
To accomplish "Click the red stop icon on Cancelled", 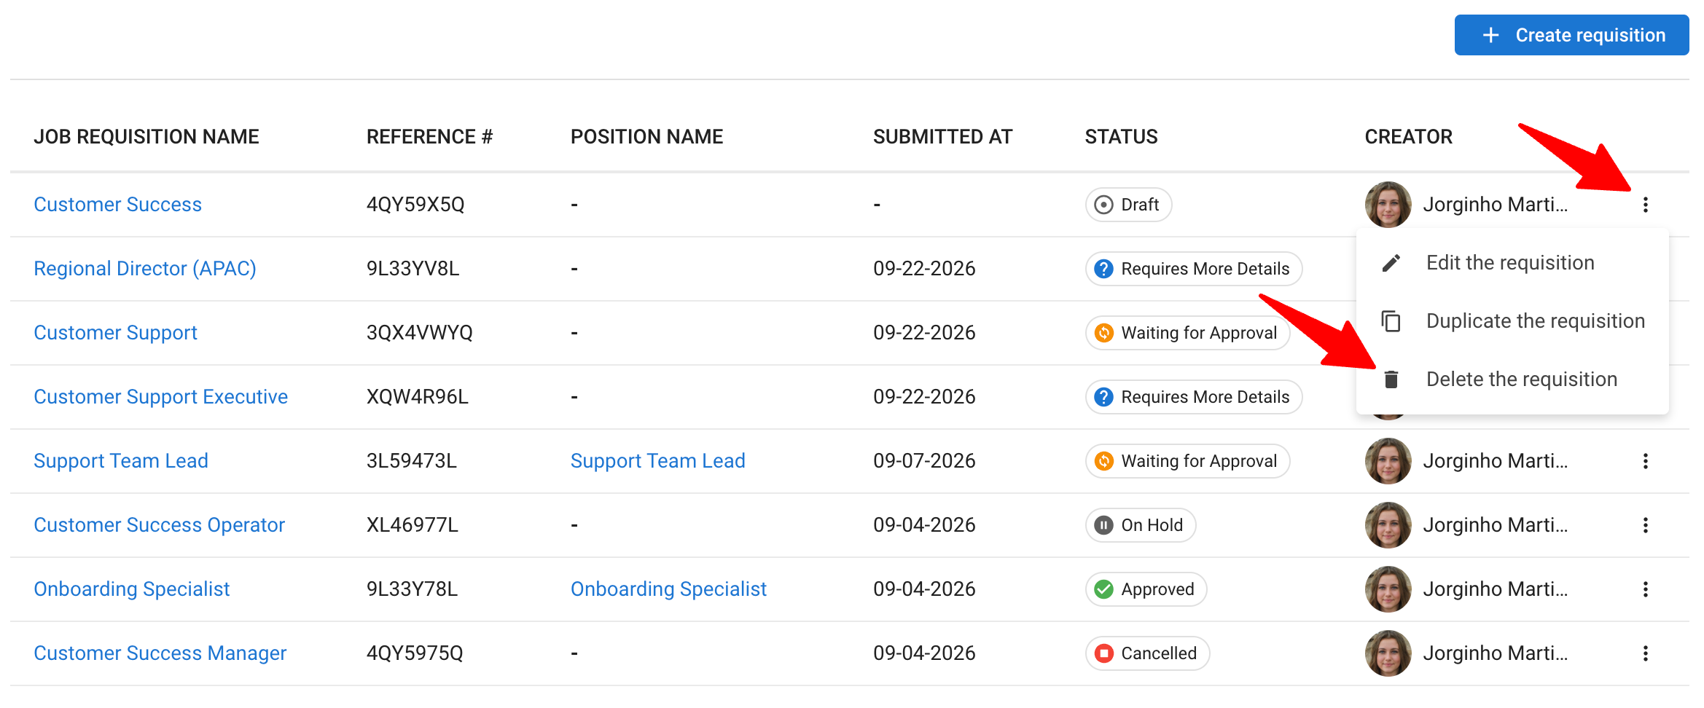I will [x=1104, y=653].
